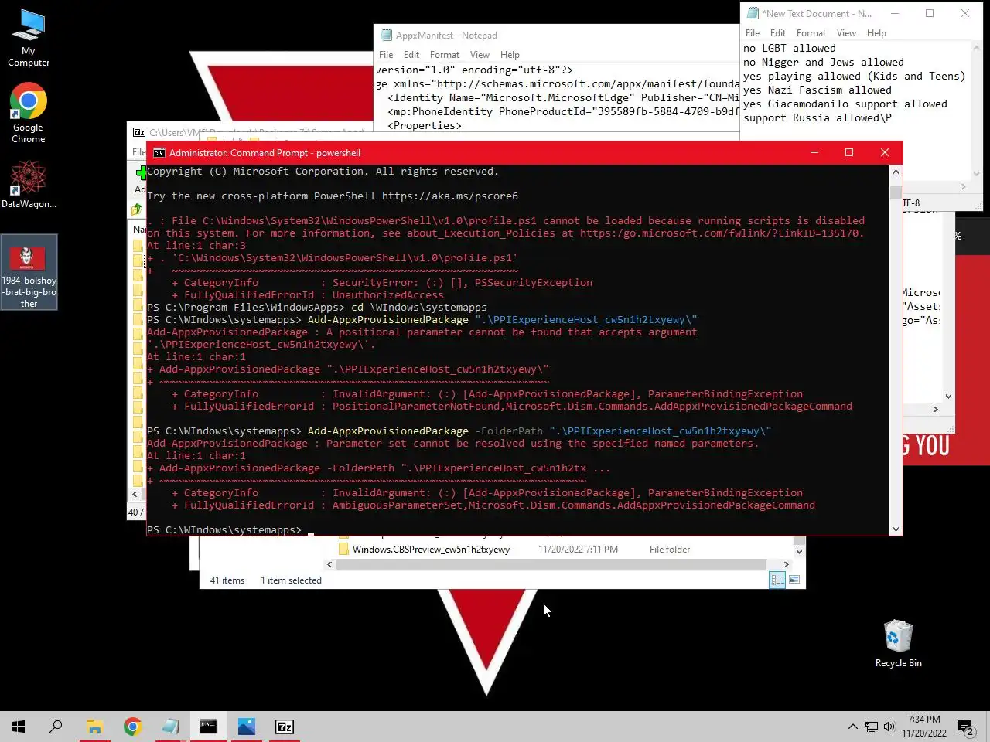The width and height of the screenshot is (990, 742).
Task: Open the Windows Start menu
Action: point(19,727)
